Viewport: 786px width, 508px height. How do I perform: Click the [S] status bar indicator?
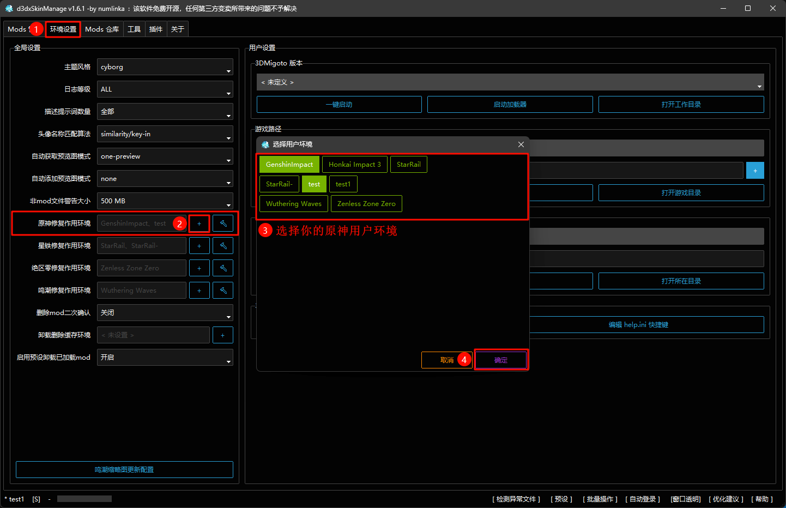[36, 499]
